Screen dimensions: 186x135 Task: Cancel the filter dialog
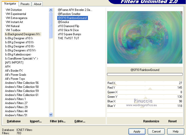tap(156, 131)
